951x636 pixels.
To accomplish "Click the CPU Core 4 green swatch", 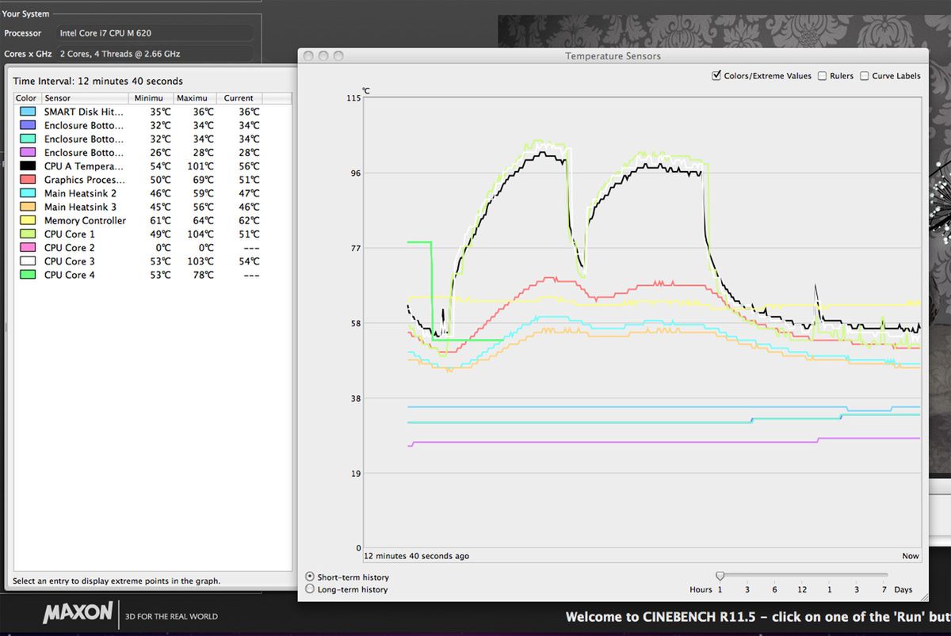I will [x=28, y=275].
